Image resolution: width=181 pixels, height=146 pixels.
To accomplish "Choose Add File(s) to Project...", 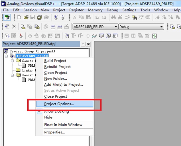I will pos(65,85).
